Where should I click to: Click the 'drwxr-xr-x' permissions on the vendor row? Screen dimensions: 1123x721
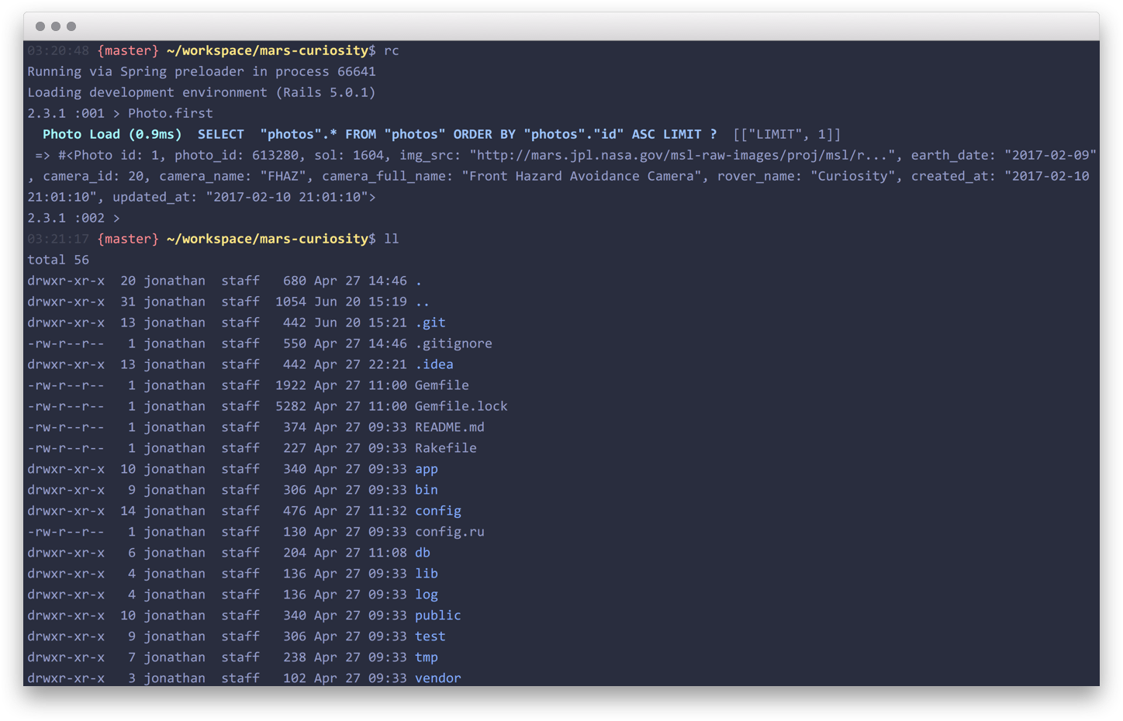coord(66,678)
